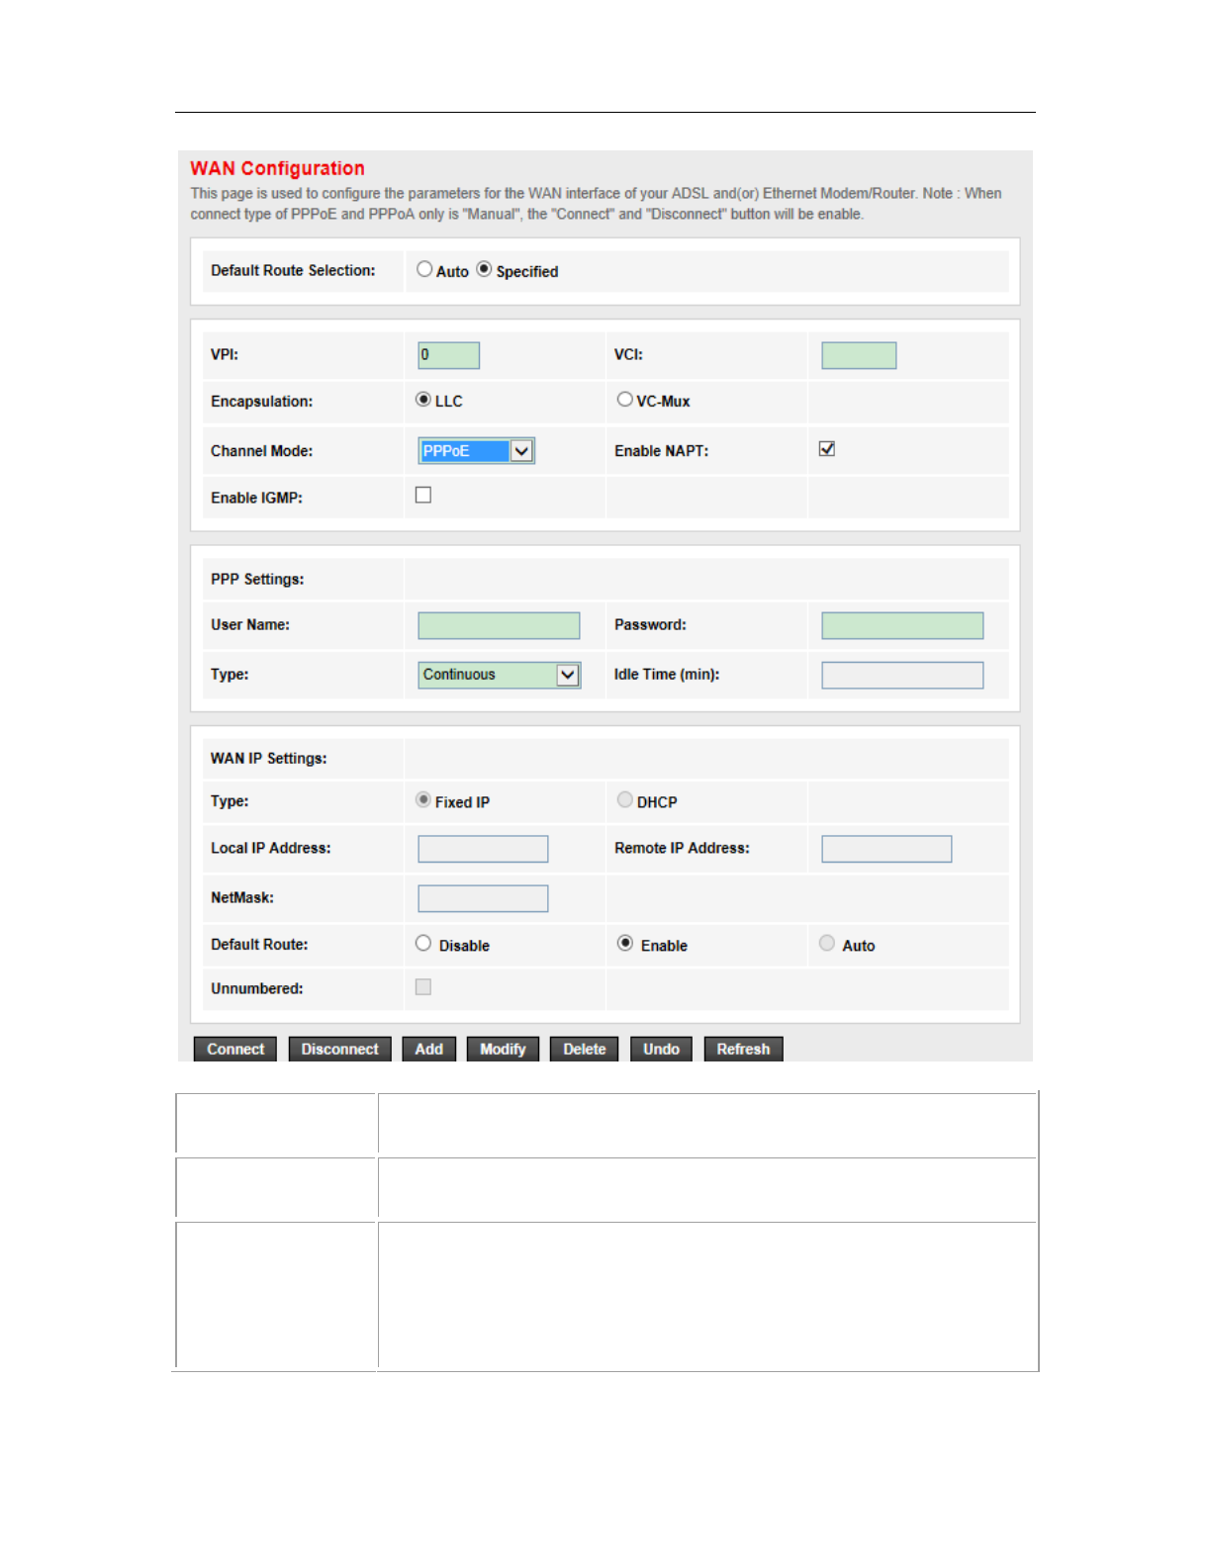Click the Remote IP Address field
The height and width of the screenshot is (1567, 1211).
(886, 849)
